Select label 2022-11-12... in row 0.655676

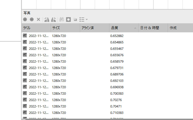pos(39,55)
